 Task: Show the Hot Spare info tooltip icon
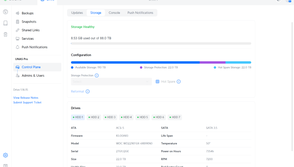(x=178, y=82)
